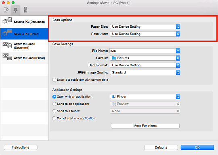218x155 pixels.
Task: Open the Save in location dropdown
Action: (x=145, y=58)
